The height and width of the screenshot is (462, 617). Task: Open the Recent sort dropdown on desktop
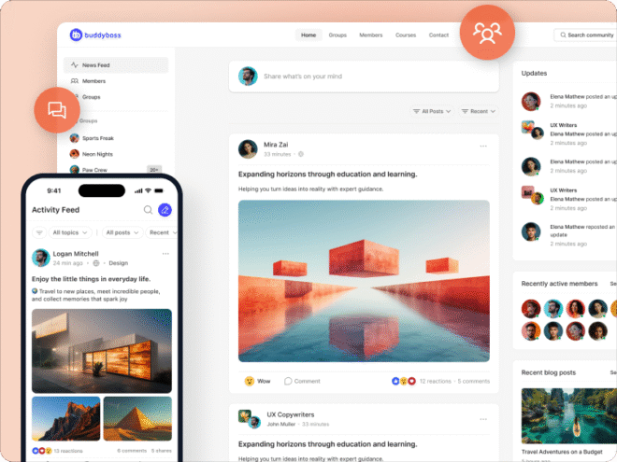[x=479, y=111]
